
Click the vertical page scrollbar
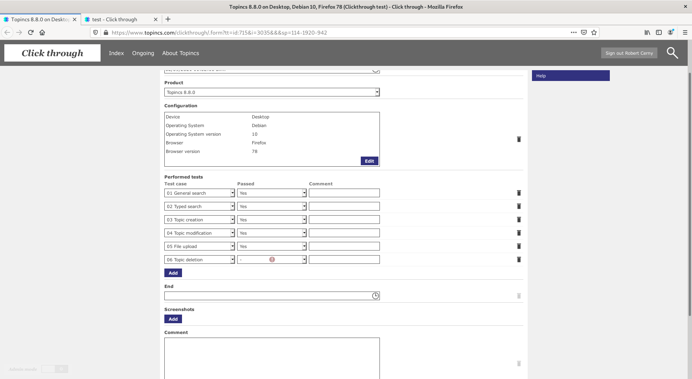(x=689, y=194)
